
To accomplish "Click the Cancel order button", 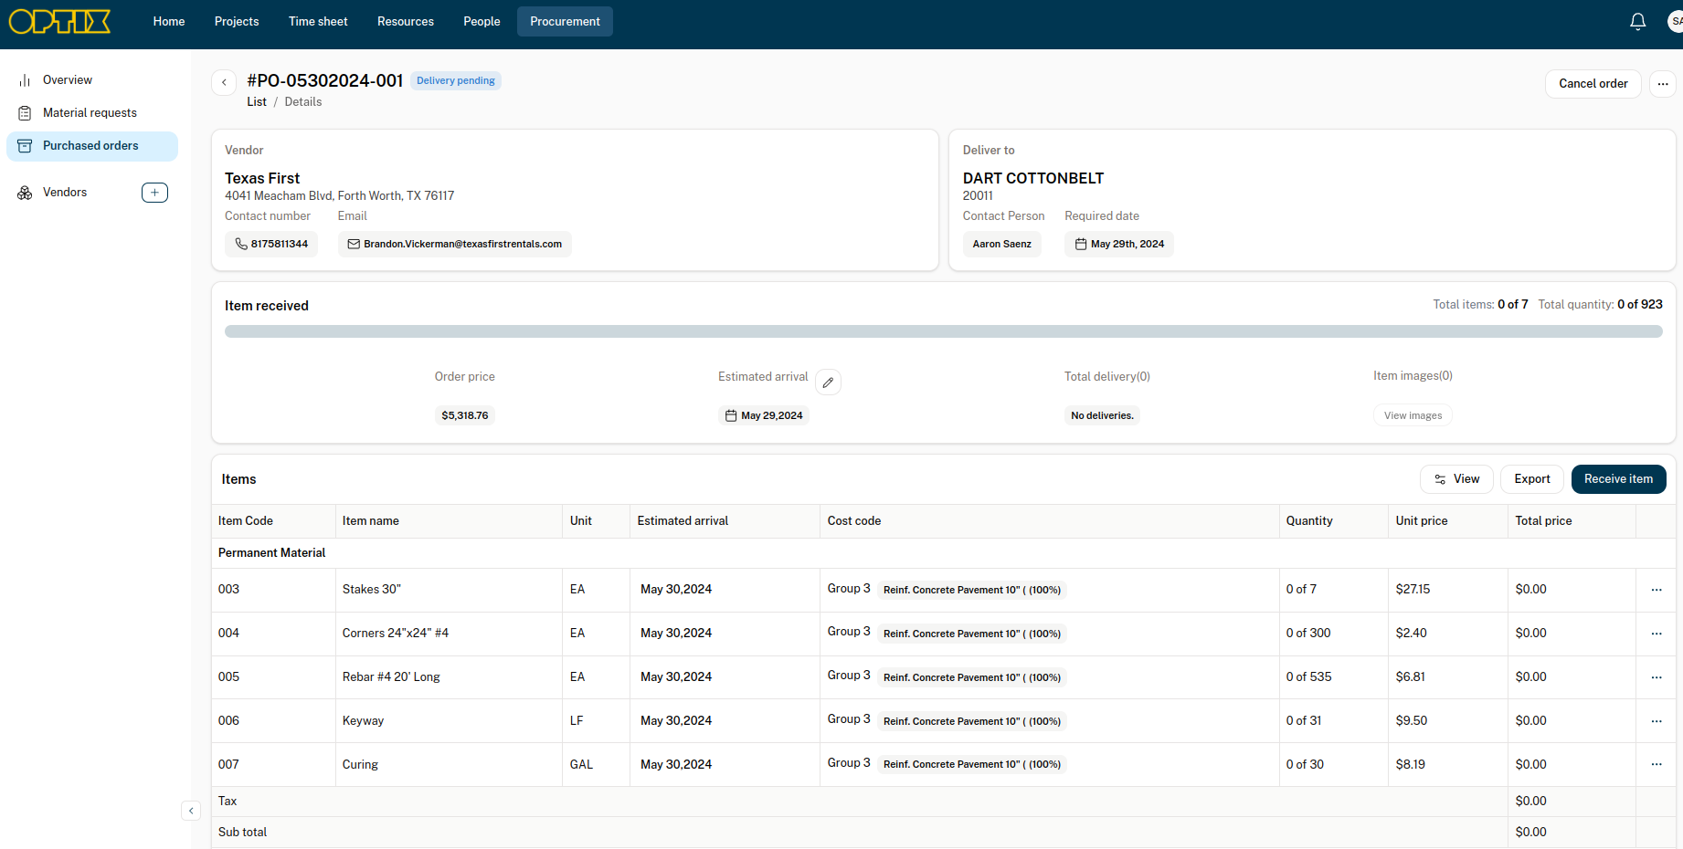I will [x=1593, y=84].
